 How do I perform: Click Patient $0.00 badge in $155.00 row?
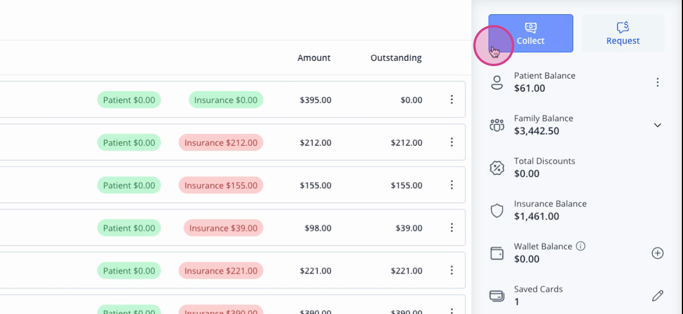129,185
